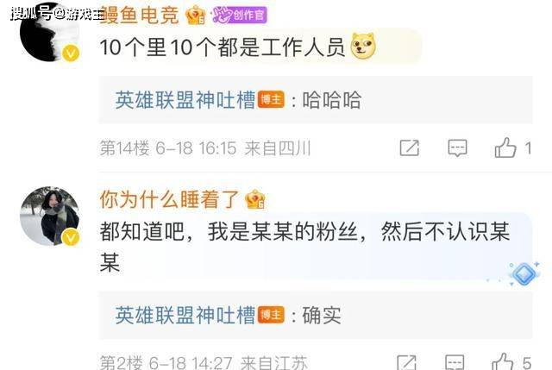The width and height of the screenshot is (552, 370).
Task: Reply to the floor 2 comment
Action: coord(455,362)
